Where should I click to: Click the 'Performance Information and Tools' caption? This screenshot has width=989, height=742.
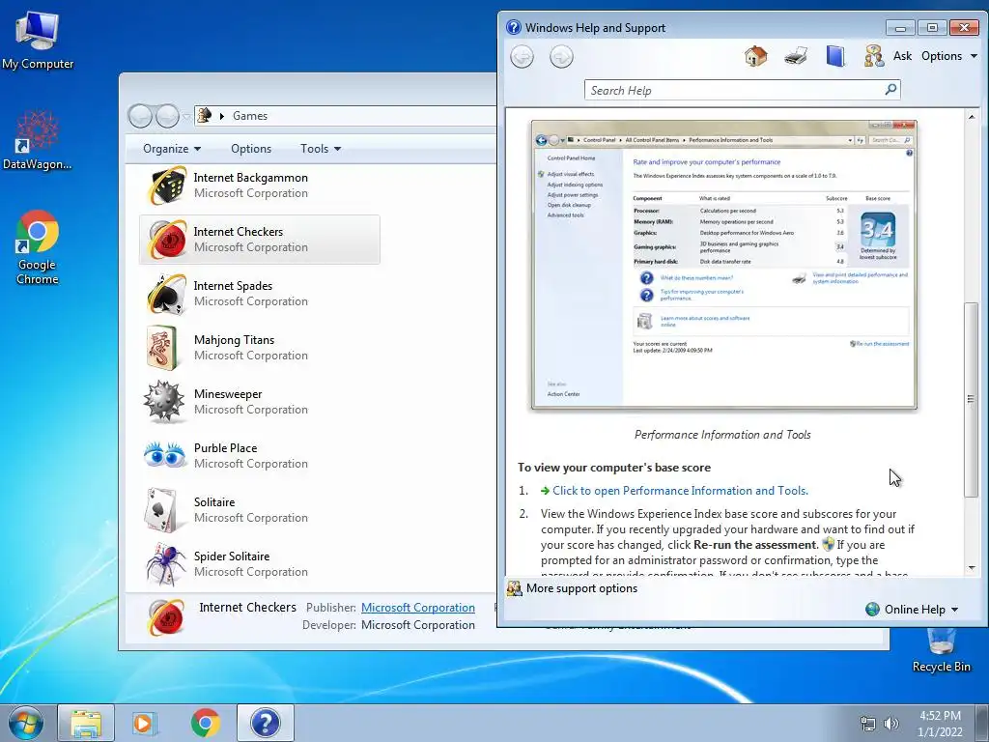point(722,435)
